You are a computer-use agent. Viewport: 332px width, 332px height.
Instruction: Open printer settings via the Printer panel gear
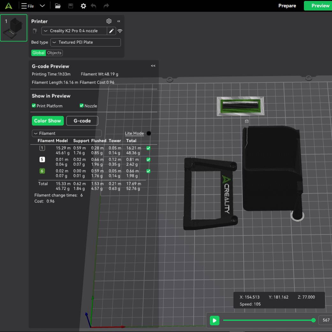[109, 21]
